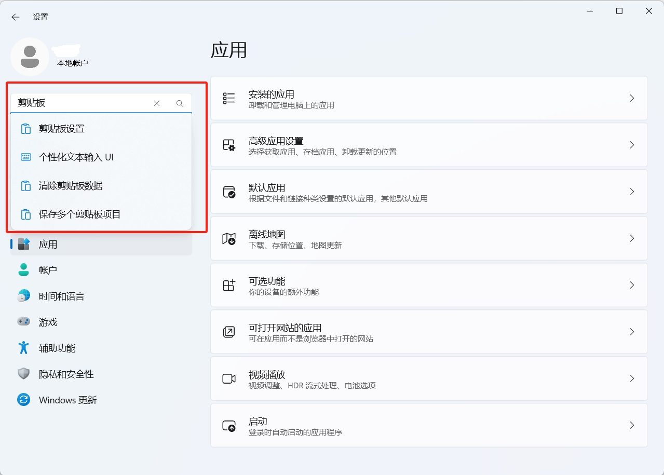Open the 离线地图 settings row
Screen dimensions: 664x475
pos(428,238)
